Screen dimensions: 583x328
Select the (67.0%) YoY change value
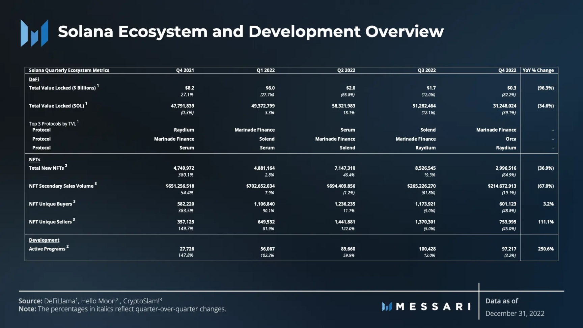546,186
